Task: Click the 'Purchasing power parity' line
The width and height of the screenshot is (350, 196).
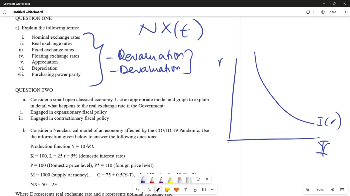Action: [x=56, y=74]
